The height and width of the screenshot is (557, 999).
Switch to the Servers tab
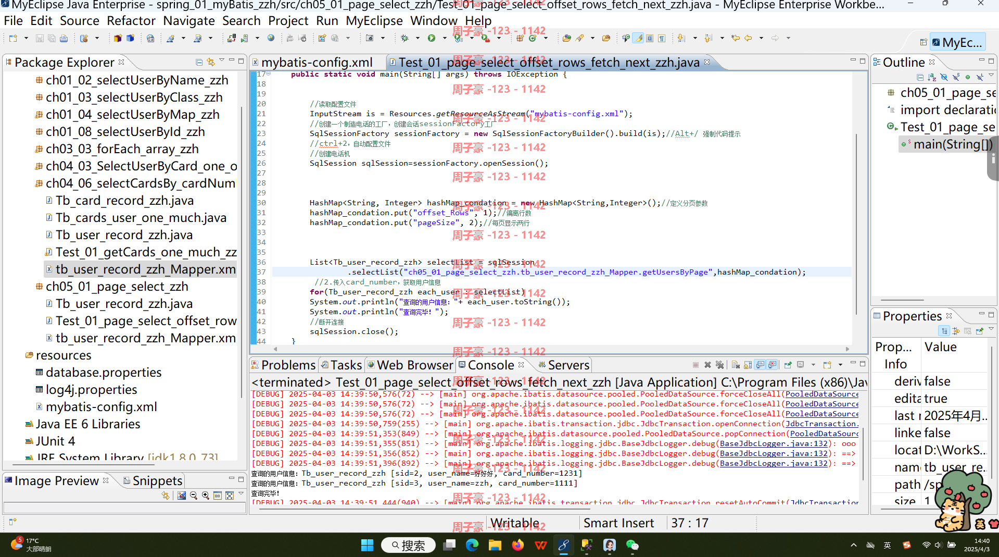564,365
